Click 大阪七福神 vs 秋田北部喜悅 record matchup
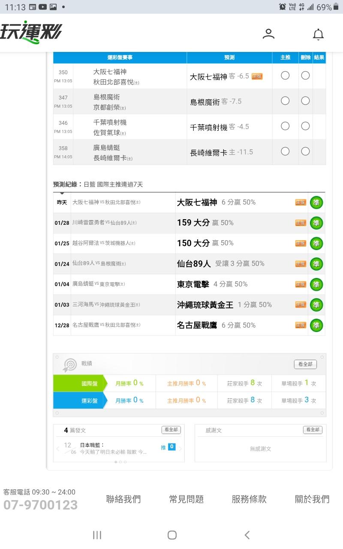343x549 pixels. [x=107, y=202]
